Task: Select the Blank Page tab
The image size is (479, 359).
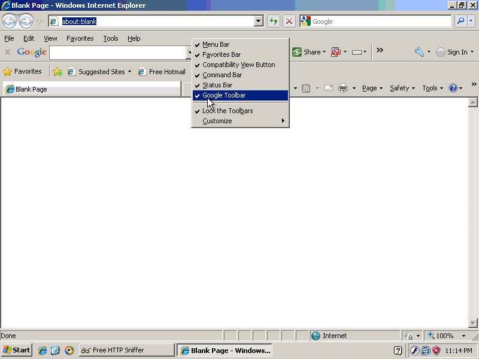Action: tap(92, 89)
